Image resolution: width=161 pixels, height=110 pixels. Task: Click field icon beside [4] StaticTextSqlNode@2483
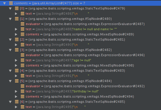(17, 71)
